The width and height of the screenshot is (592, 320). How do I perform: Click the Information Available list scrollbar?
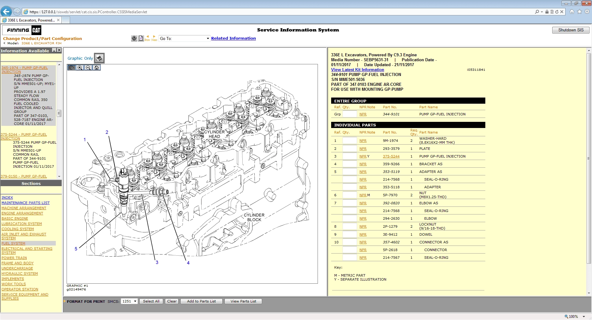pyautogui.click(x=59, y=113)
